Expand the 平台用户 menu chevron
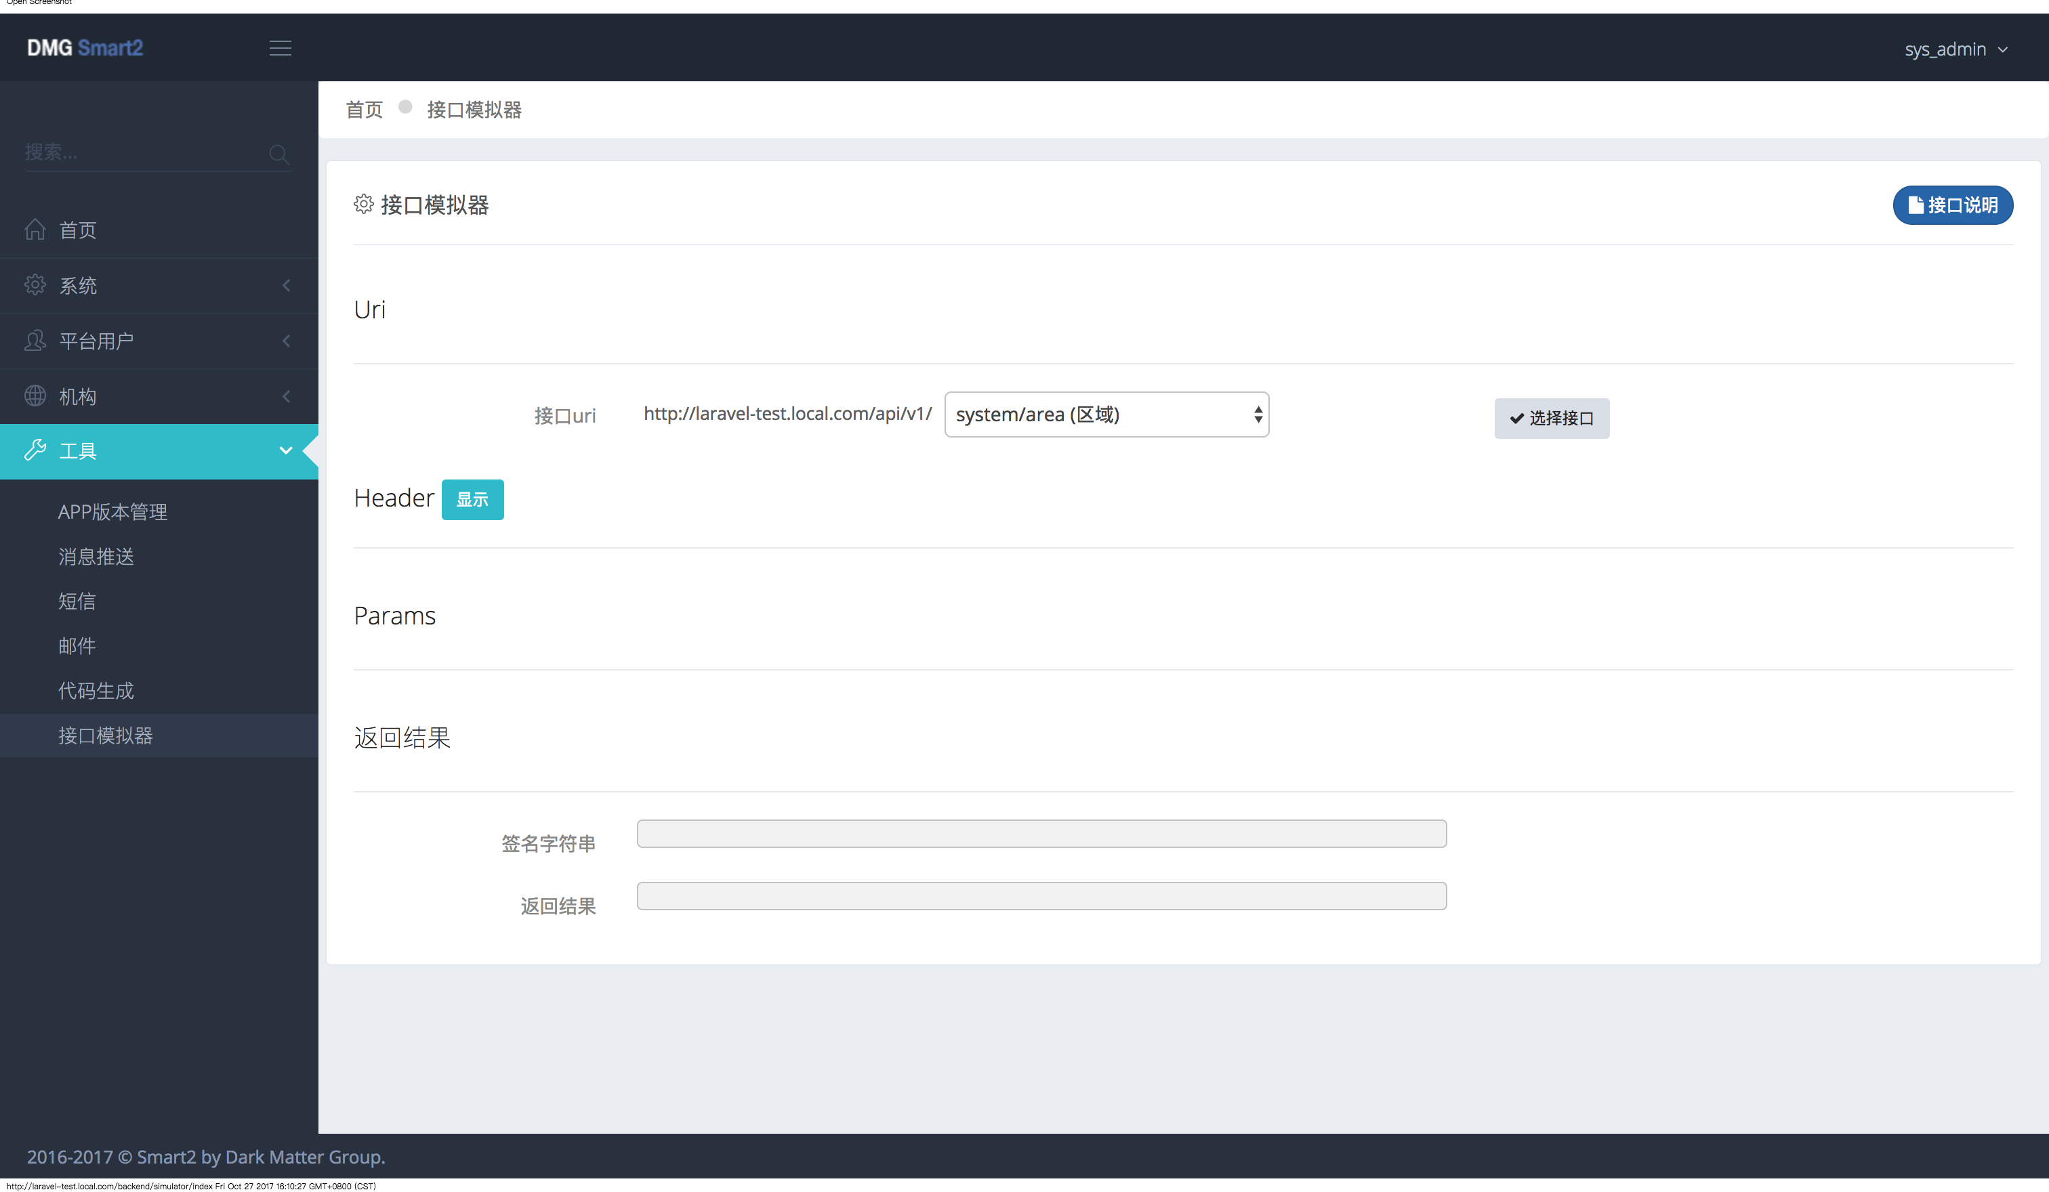Image resolution: width=2049 pixels, height=1192 pixels. (286, 341)
